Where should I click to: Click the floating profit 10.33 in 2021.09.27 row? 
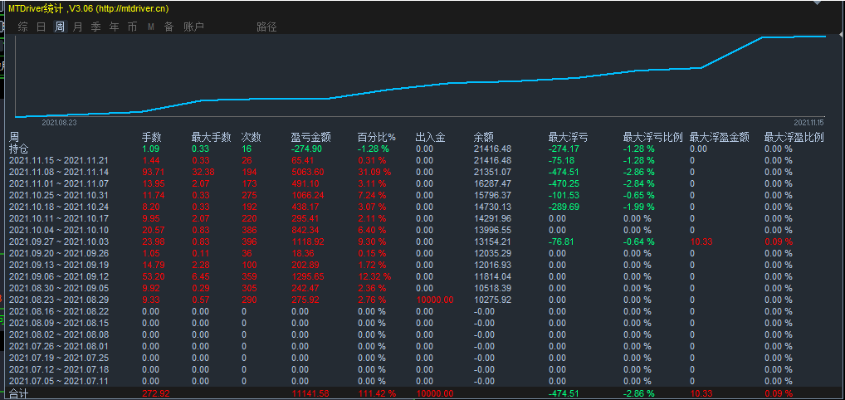(701, 241)
